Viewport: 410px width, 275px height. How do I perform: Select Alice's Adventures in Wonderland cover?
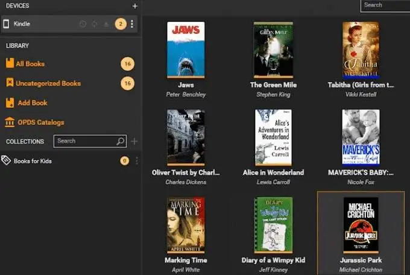(273, 137)
